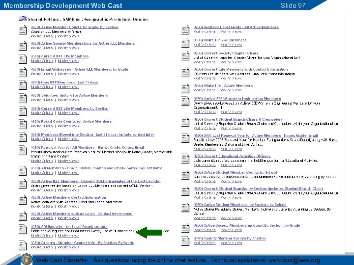Image resolution: width=354 pixels, height=265 pixels.
Task: Click the icon beside SM Upgrade 1st Level Requirements
Action: coord(23,229)
